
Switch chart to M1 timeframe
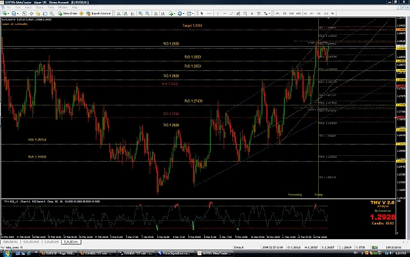(277, 13)
